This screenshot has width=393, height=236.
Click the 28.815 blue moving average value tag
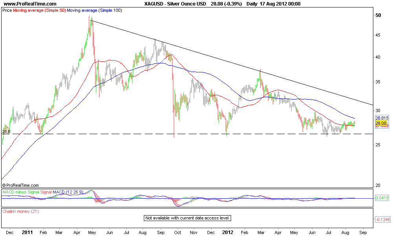pyautogui.click(x=382, y=118)
